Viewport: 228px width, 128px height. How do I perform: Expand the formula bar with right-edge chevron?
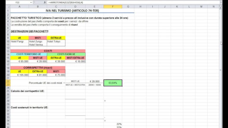coord(221,2)
